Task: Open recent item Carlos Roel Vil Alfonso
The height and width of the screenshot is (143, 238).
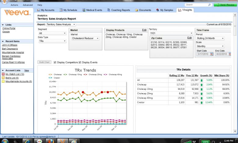Action: coord(13,62)
